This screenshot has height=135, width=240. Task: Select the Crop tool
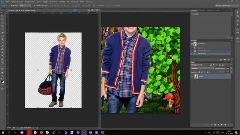pyautogui.click(x=3, y=26)
